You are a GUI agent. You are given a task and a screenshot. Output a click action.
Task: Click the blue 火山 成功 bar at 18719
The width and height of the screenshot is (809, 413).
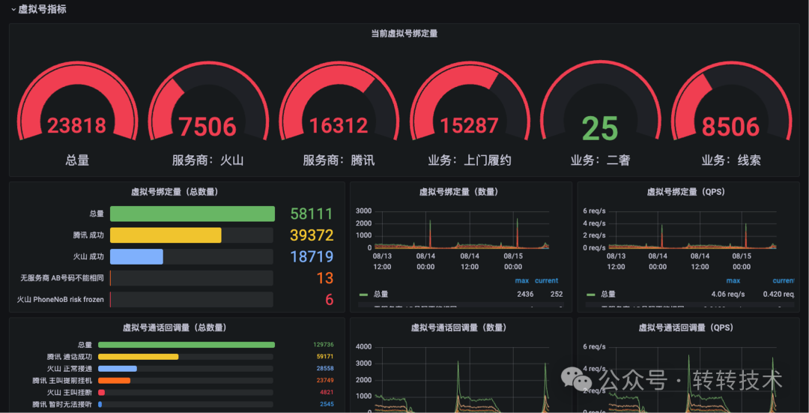136,256
